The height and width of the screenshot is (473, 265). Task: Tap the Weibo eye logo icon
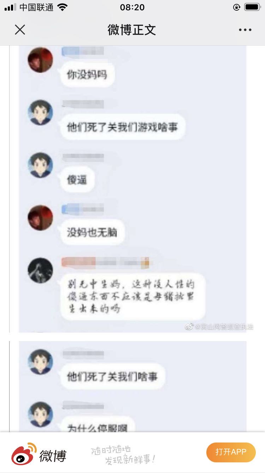tap(24, 453)
